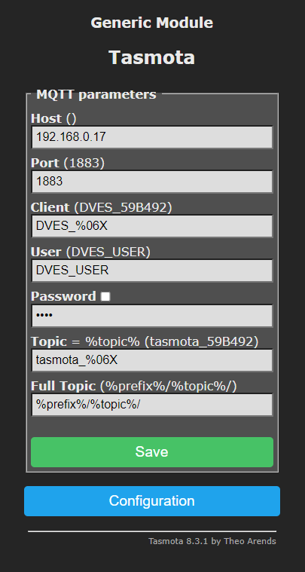Click the 'Tasmota' title heading
Image resolution: width=305 pixels, height=572 pixels.
[x=152, y=57]
